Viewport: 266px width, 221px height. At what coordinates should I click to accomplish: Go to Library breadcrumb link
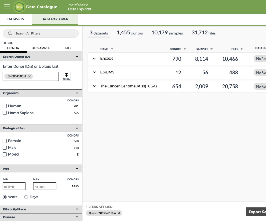tap(82, 5)
